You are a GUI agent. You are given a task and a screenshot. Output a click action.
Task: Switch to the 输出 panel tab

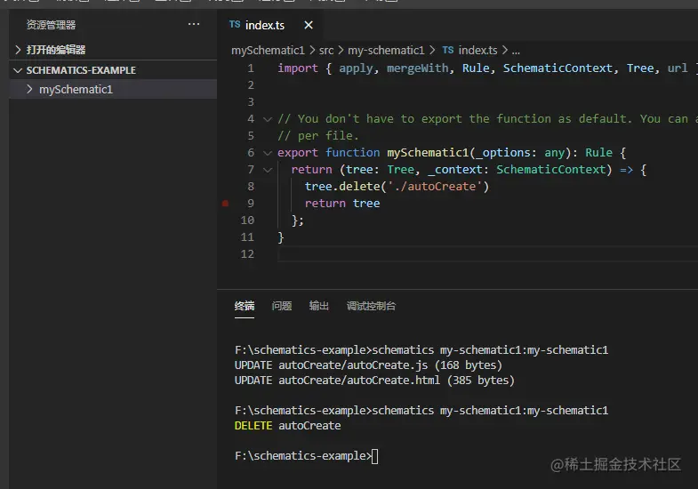pyautogui.click(x=318, y=306)
